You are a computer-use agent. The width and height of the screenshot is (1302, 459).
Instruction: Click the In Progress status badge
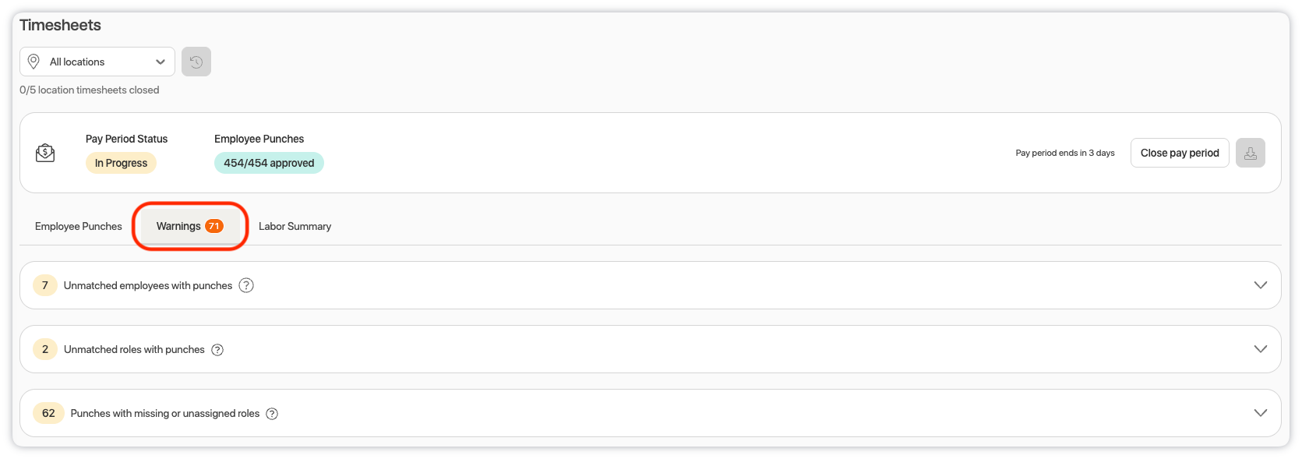tap(121, 163)
